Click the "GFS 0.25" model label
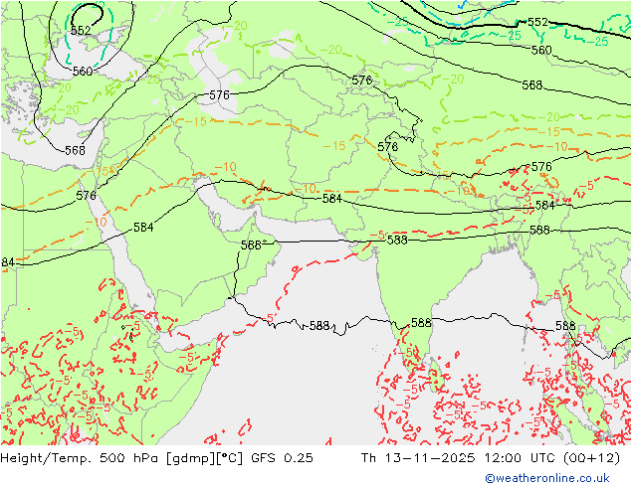631x487 pixels. coord(282,458)
